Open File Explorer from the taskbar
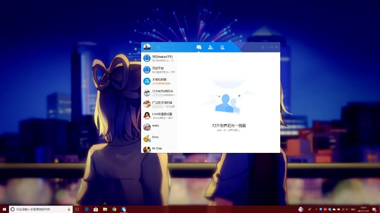 click(x=105, y=209)
